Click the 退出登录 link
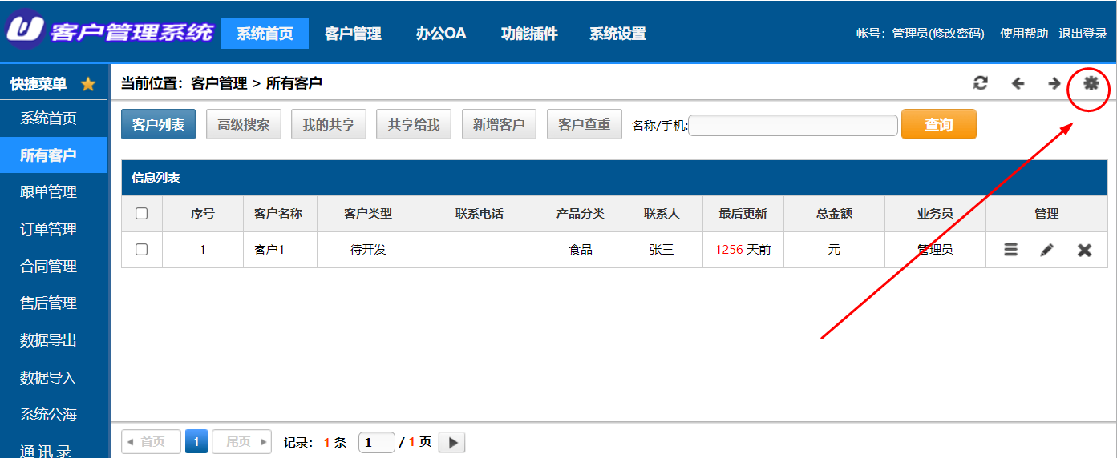1117x458 pixels. tap(1083, 34)
